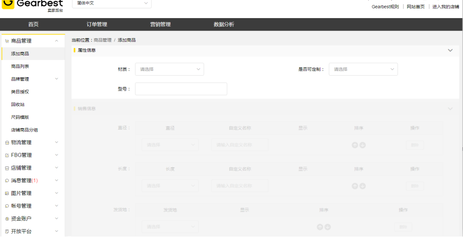Collapse the 销售信息 section chevron
Viewport: 463px width, 237px height.
tap(450, 109)
